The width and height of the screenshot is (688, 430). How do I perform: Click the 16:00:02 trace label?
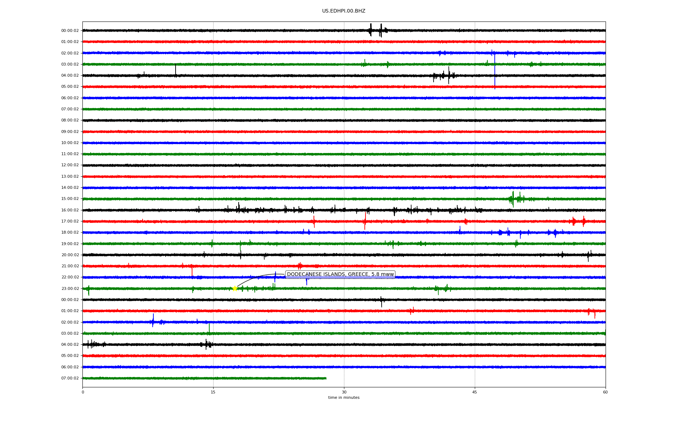click(70, 210)
